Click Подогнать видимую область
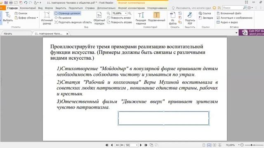Viewport: 264px width, 148px height. (73, 22)
